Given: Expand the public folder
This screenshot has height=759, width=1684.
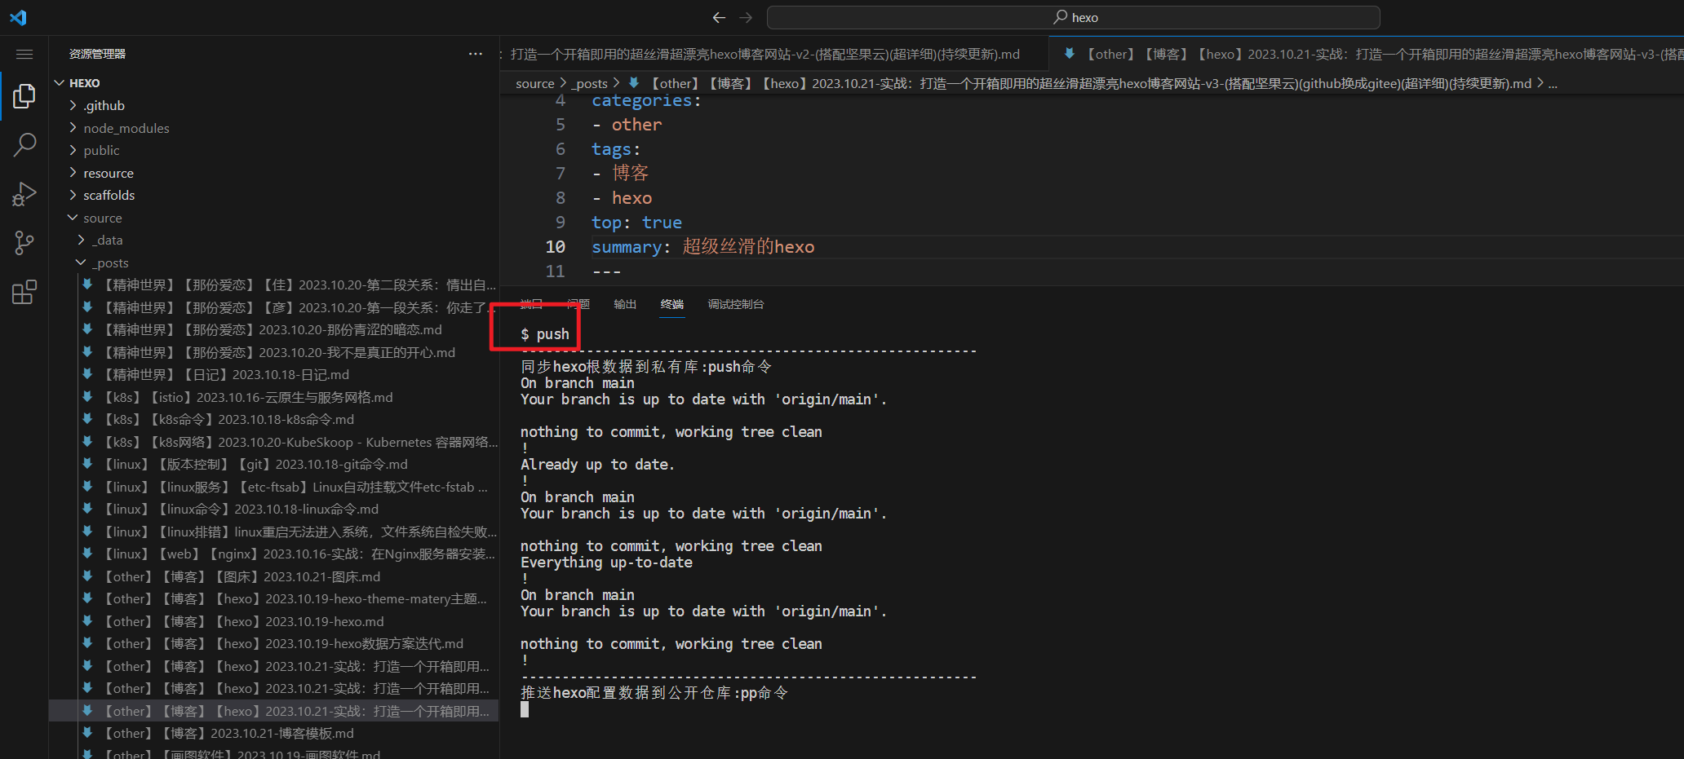Looking at the screenshot, I should (274, 150).
